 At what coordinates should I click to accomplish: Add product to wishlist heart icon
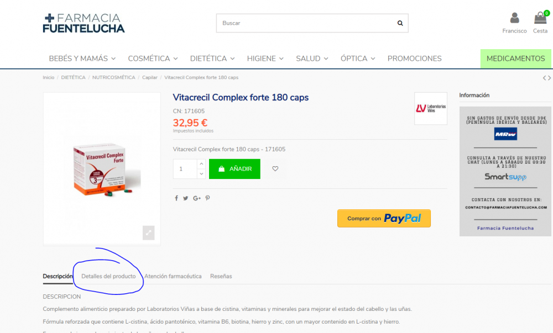[x=275, y=169]
